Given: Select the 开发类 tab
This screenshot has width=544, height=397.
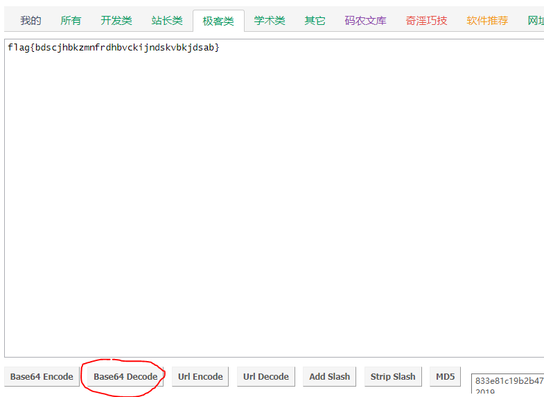Looking at the screenshot, I should (x=116, y=21).
